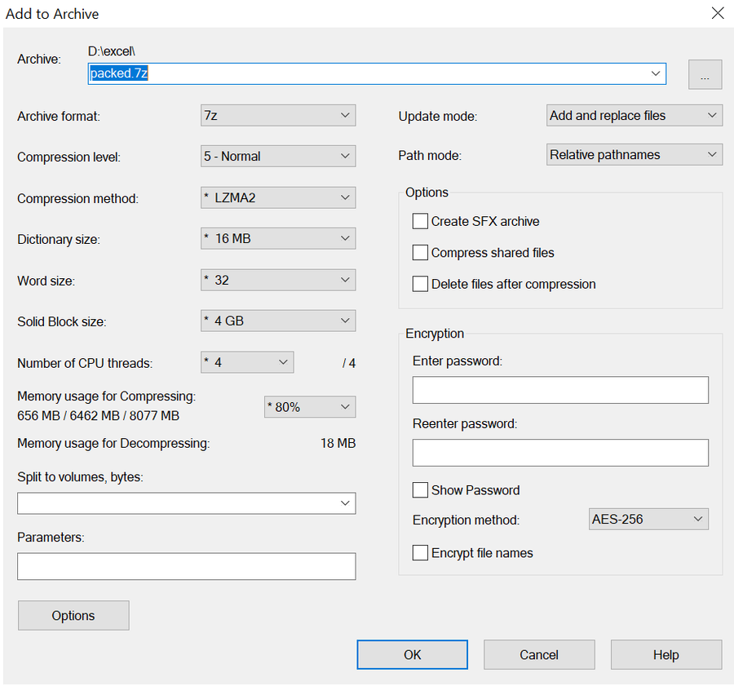Screen dimensions: 734x686
Task: Open Number of CPU threads dropdown
Action: [247, 362]
